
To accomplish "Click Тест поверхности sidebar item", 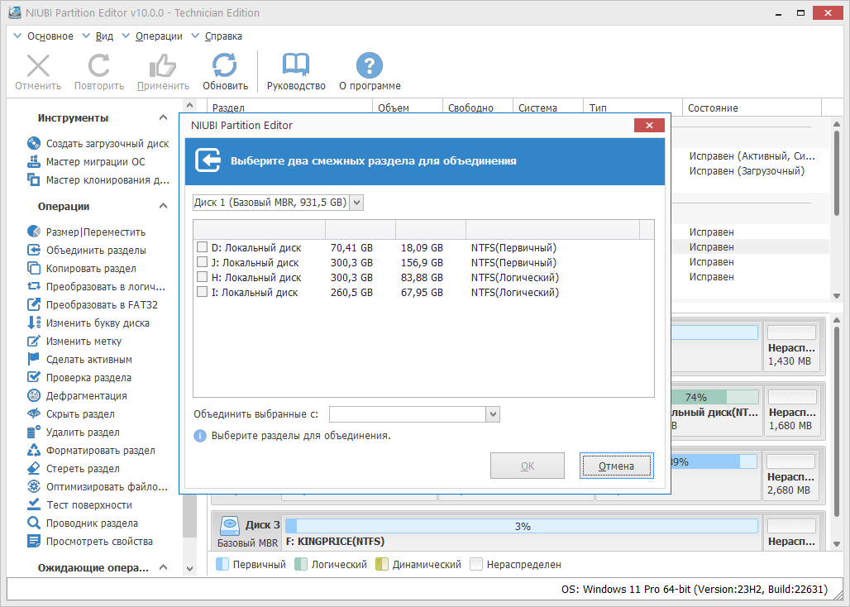I will click(x=79, y=505).
